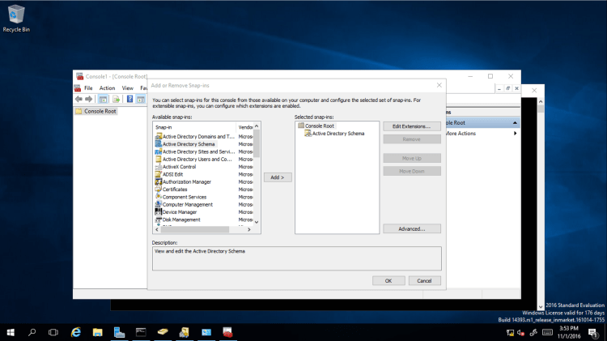607x341 pixels.
Task: Open File Explorer from the taskbar
Action: [98, 332]
